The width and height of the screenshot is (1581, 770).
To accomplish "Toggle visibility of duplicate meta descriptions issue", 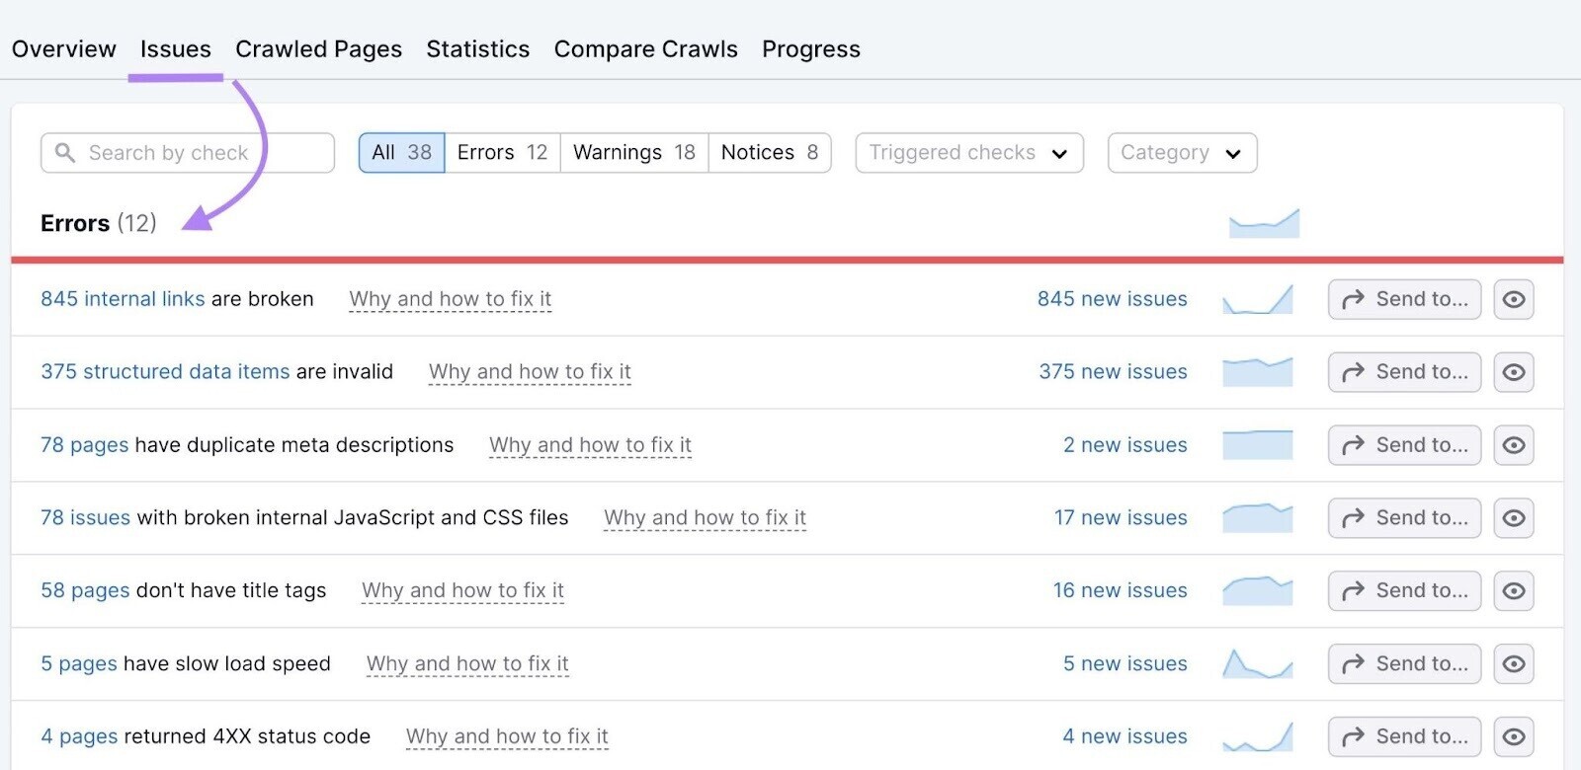I will 1513,445.
